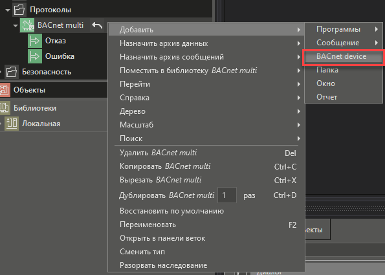Click the duplicate count input field
385x275 pixels.
(227, 195)
